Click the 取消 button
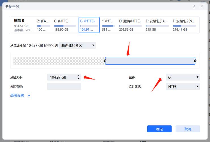Viewport: 210px width, 142px height. (x=188, y=129)
